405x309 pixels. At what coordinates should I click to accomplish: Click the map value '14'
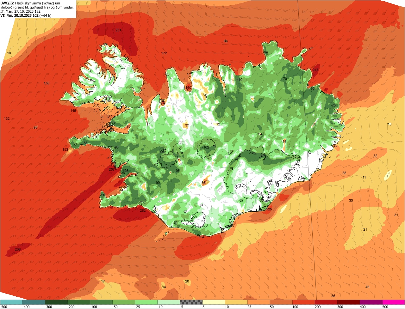(164, 287)
